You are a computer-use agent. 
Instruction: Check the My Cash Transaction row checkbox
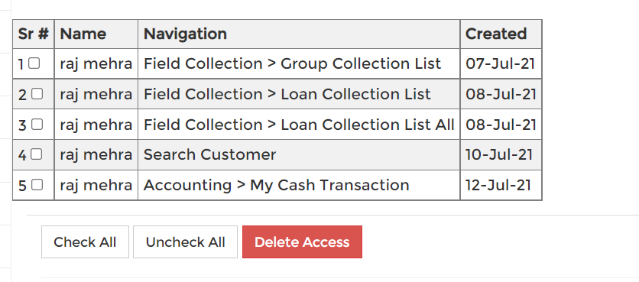tap(37, 185)
